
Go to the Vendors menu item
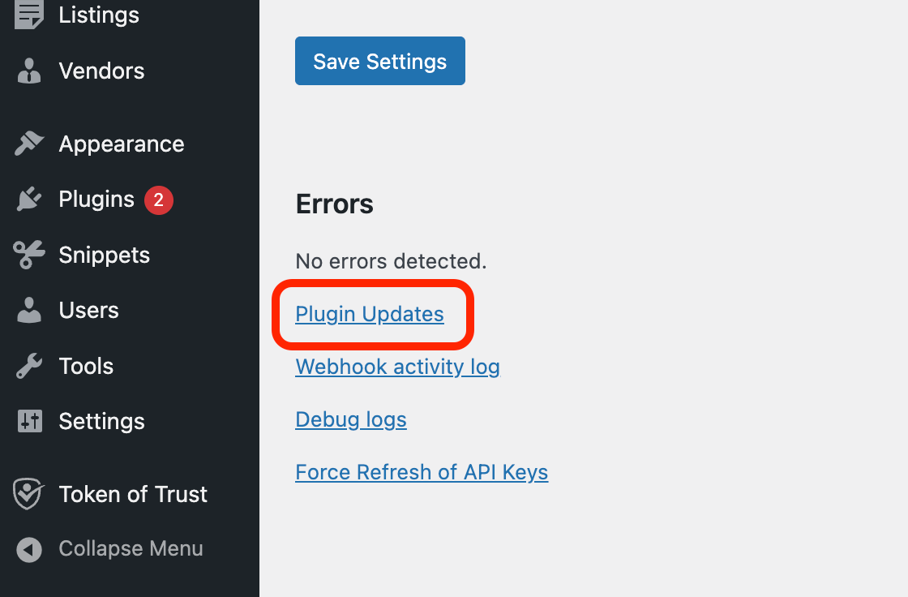point(101,71)
